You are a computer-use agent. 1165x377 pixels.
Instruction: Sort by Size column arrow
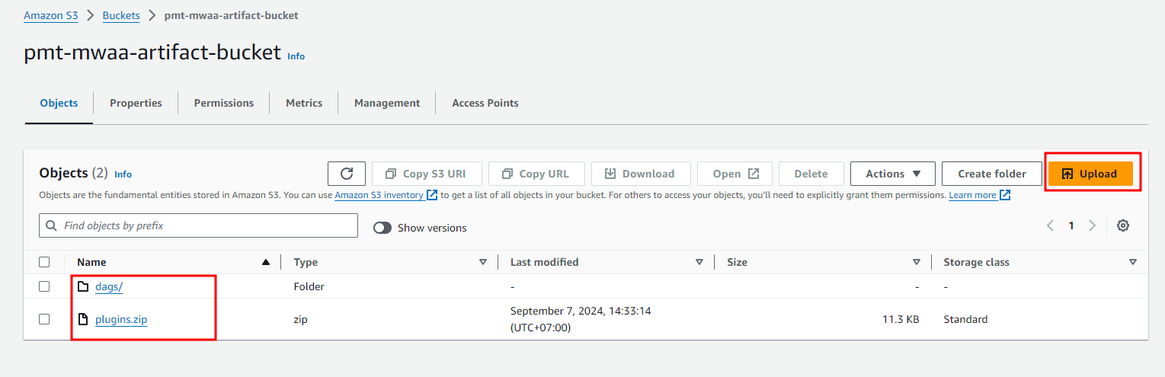(916, 262)
